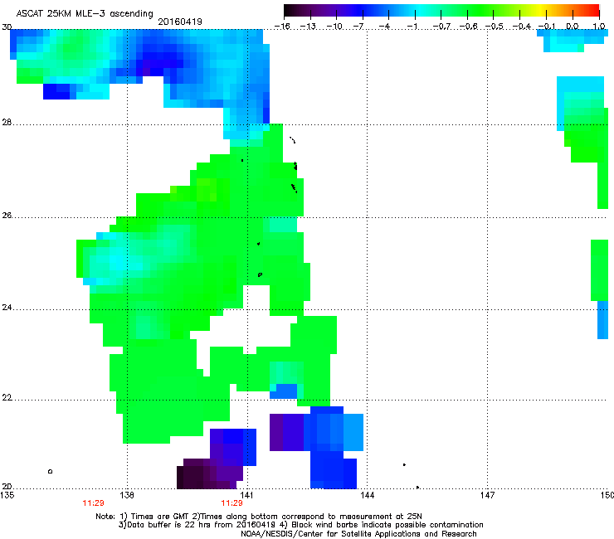Click the colorbar label "-1"
Screen dimensions: 614x539
412,27
